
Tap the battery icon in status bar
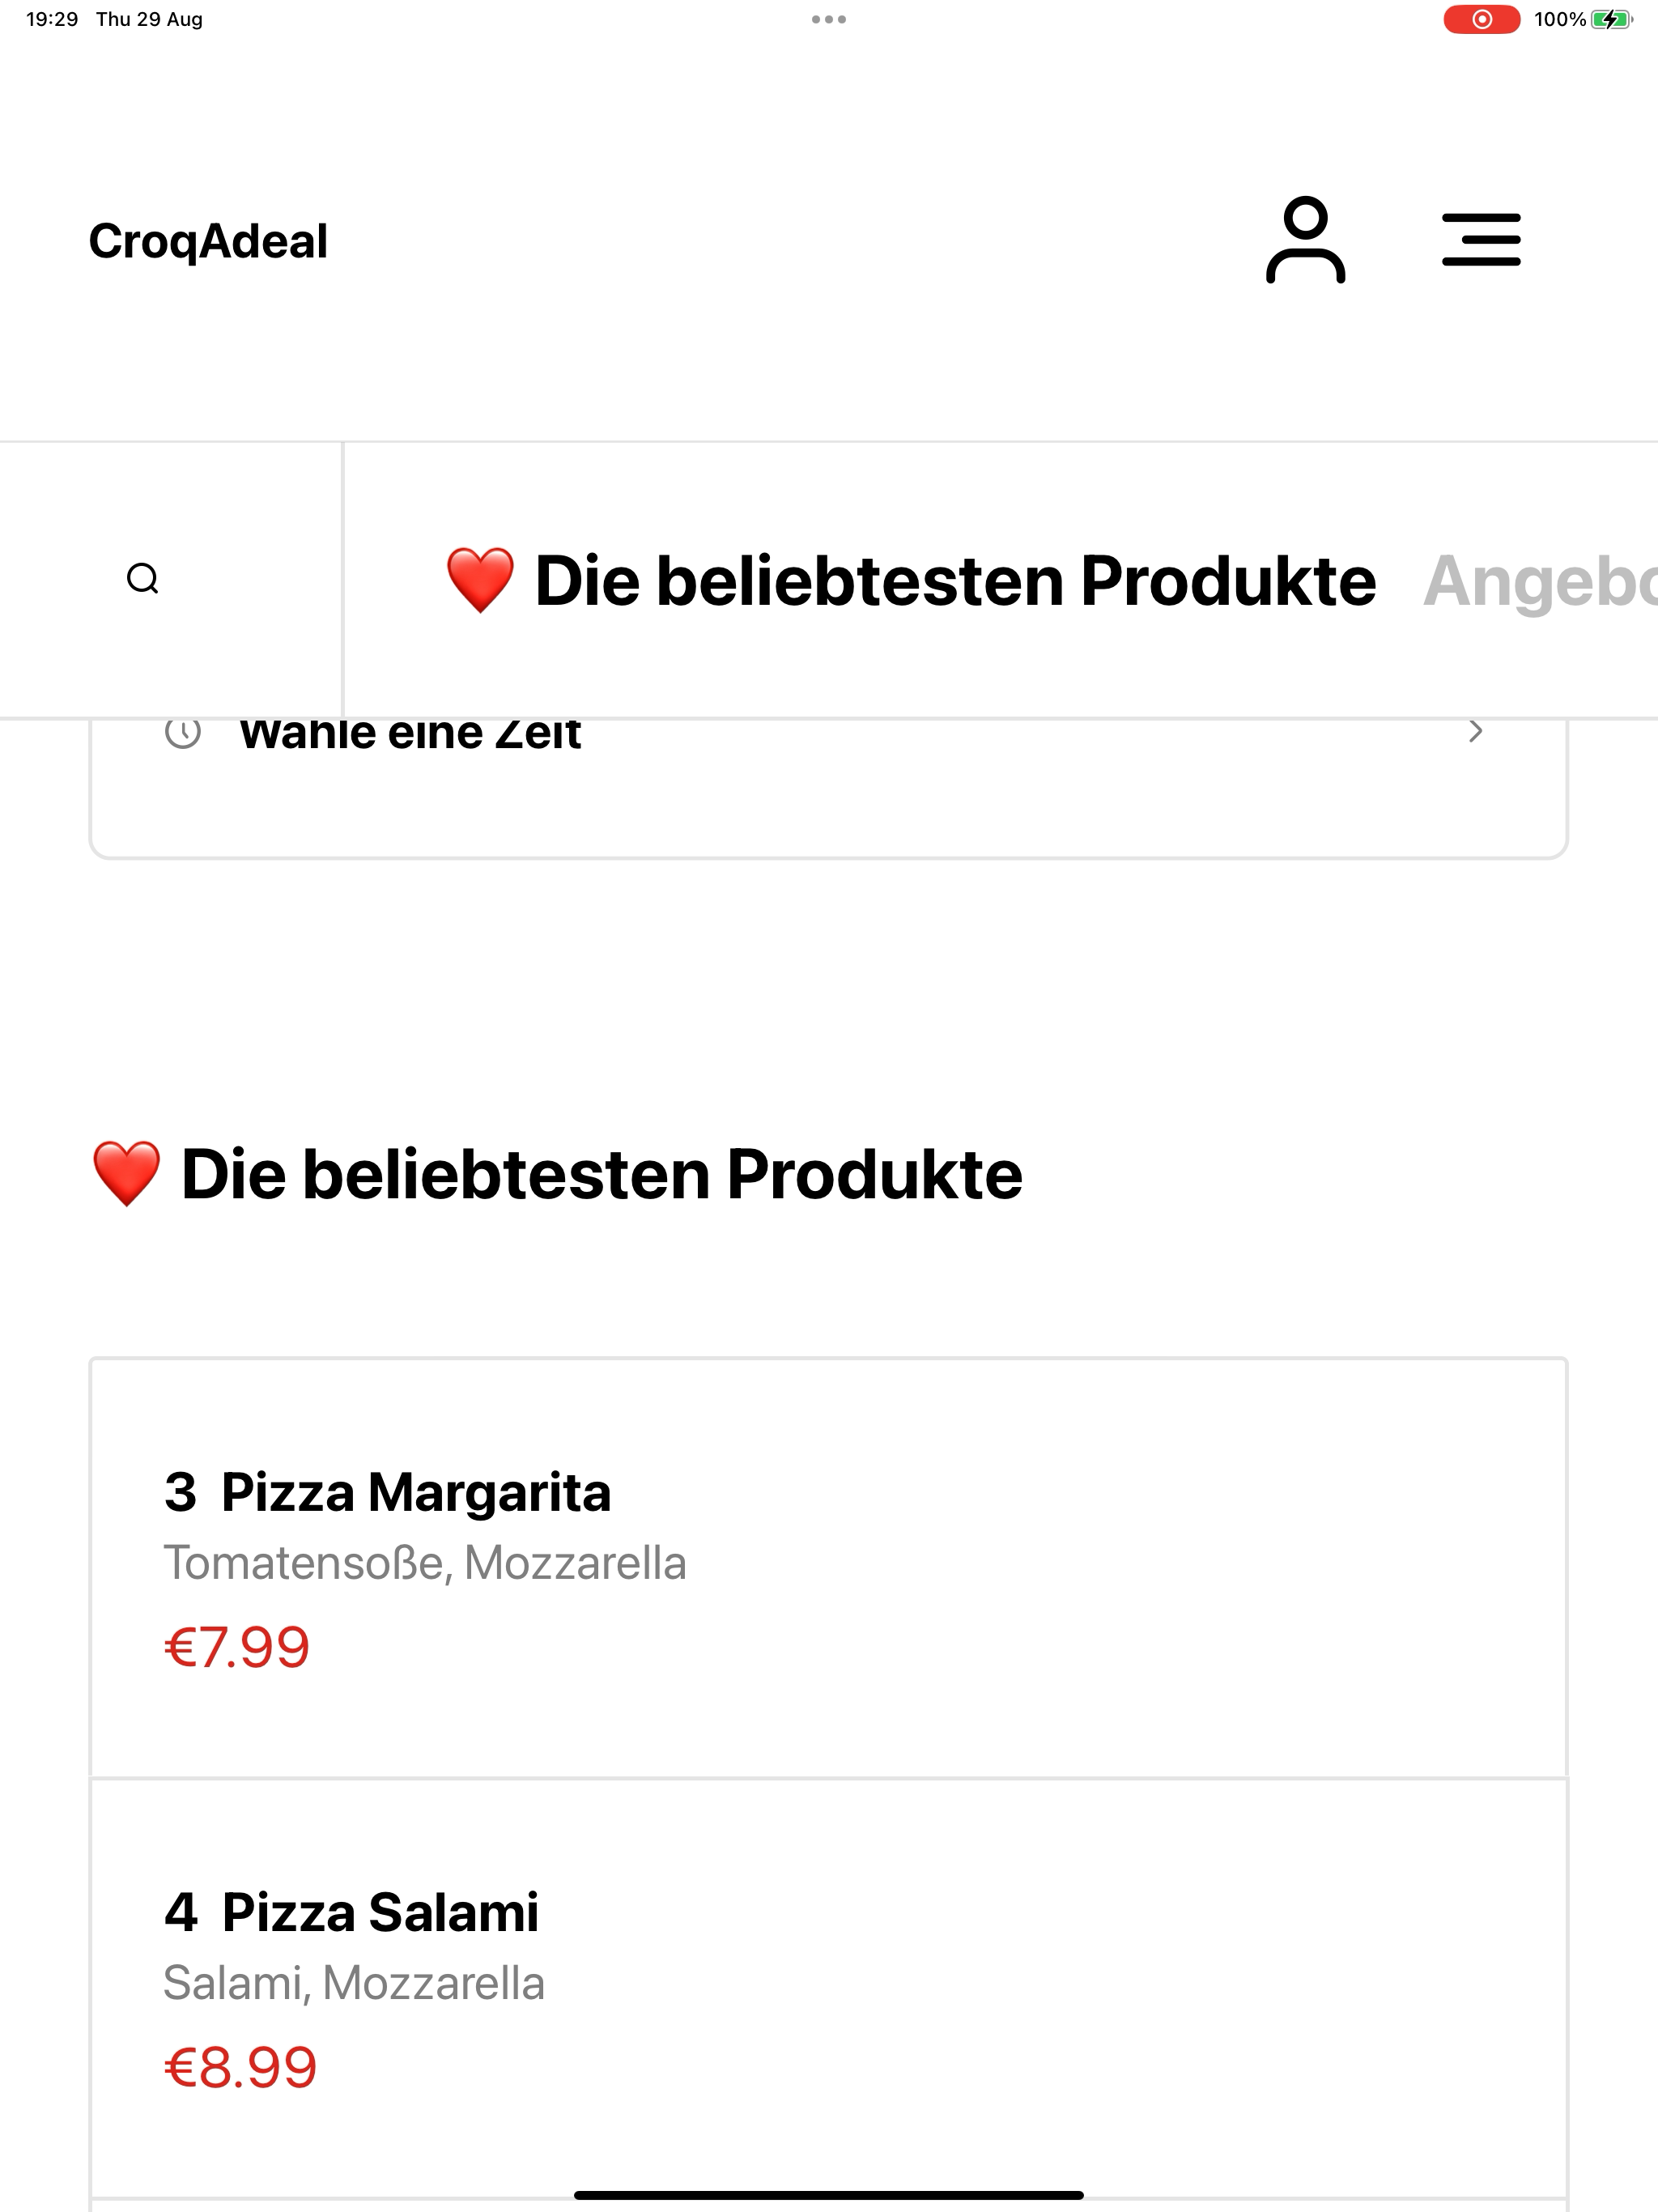1611,19
